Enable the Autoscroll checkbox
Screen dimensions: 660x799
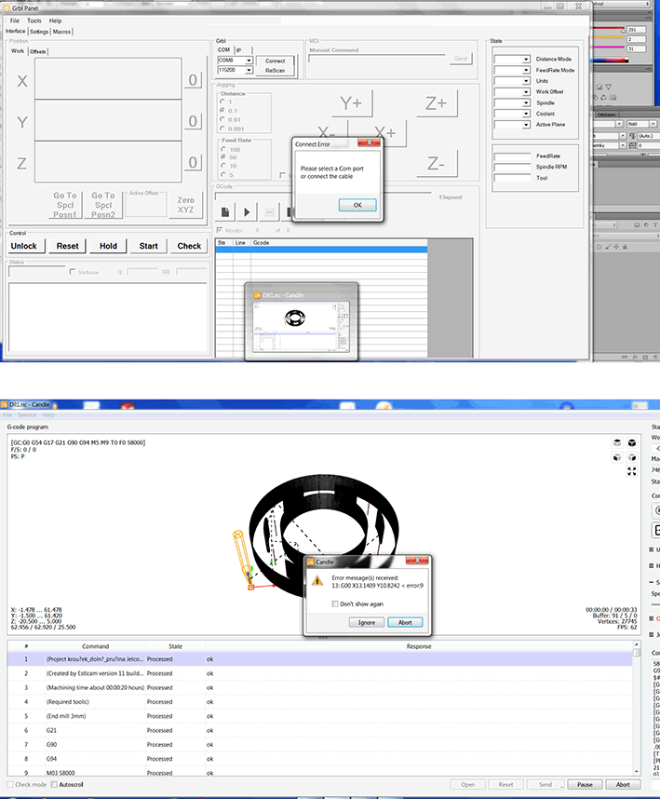(54, 785)
